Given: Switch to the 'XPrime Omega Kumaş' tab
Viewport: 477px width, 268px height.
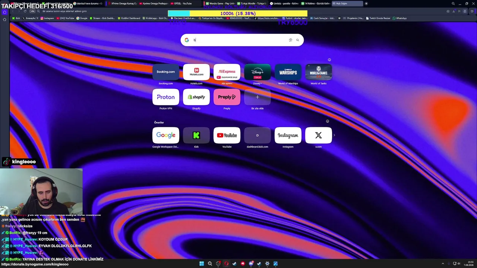Looking at the screenshot, I should tap(122, 3).
